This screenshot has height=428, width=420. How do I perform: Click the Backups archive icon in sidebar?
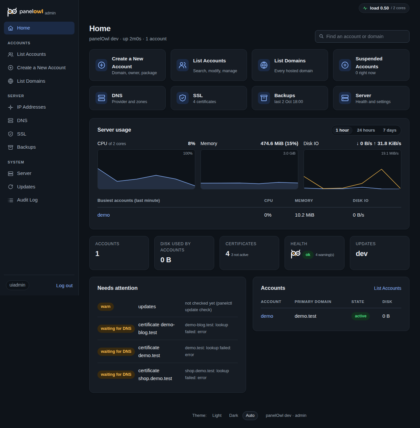pyautogui.click(x=10, y=147)
